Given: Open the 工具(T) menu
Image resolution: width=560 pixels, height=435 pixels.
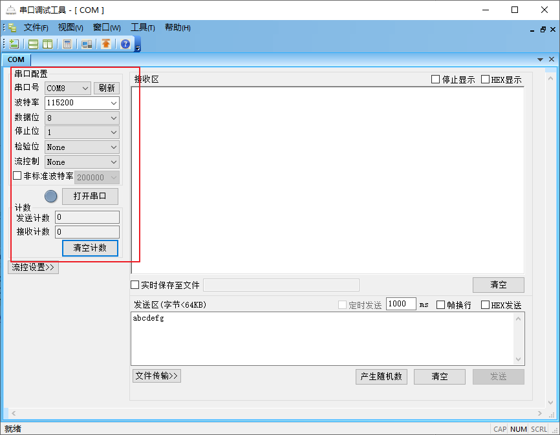Looking at the screenshot, I should click(x=143, y=28).
